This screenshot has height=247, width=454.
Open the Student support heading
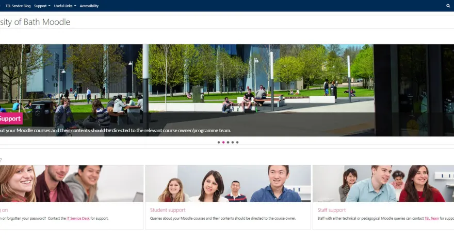click(168, 210)
